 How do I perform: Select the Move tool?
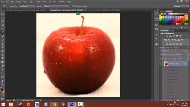(2, 14)
